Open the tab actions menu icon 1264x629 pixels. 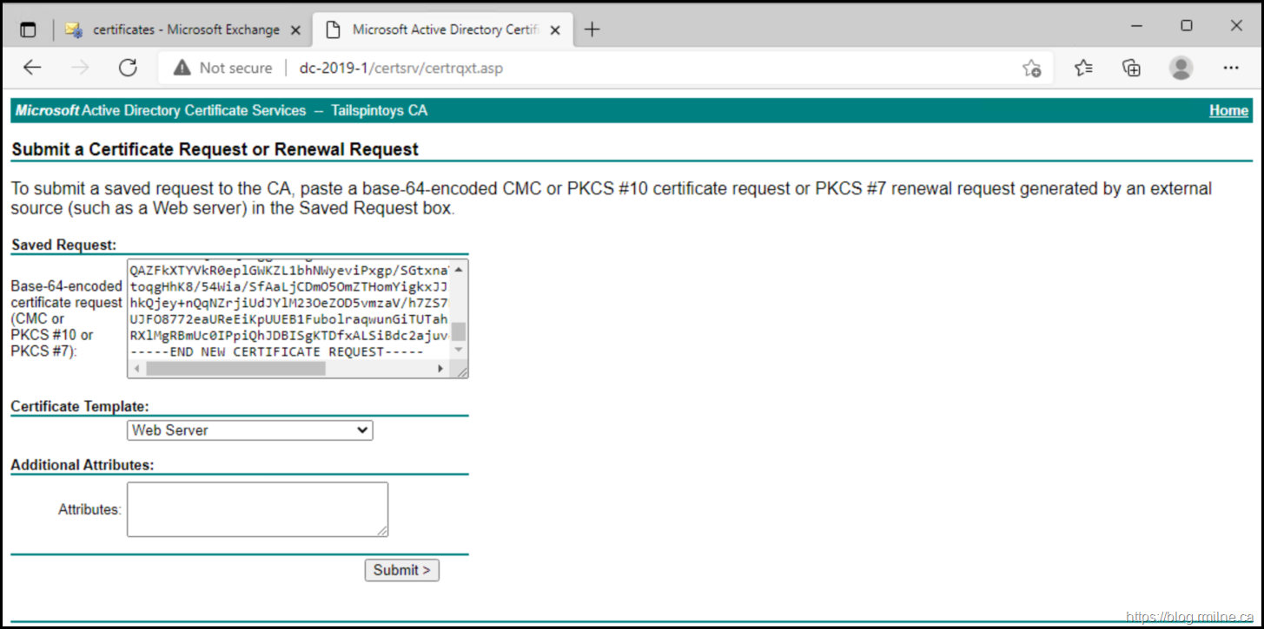click(28, 29)
